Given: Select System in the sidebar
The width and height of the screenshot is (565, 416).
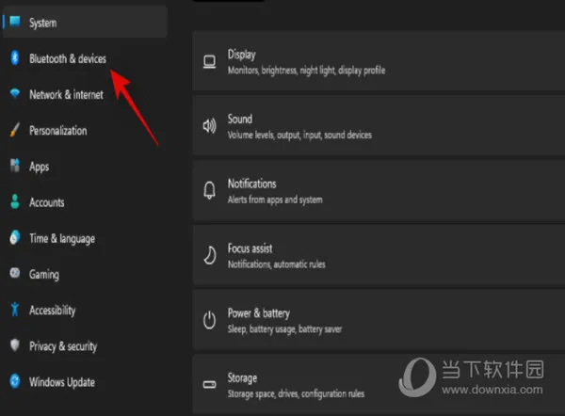Looking at the screenshot, I should pos(85,23).
